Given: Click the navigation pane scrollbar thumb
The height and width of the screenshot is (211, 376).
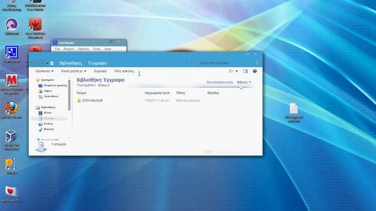Looking at the screenshot, I should [x=69, y=95].
